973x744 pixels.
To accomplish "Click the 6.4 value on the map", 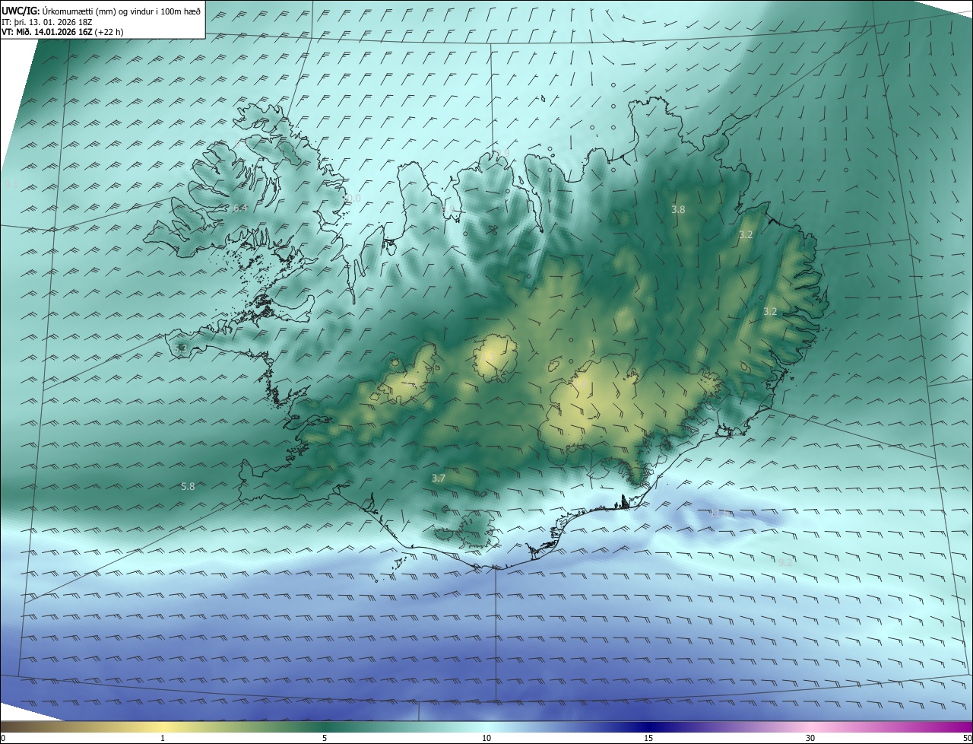I will pyautogui.click(x=240, y=208).
